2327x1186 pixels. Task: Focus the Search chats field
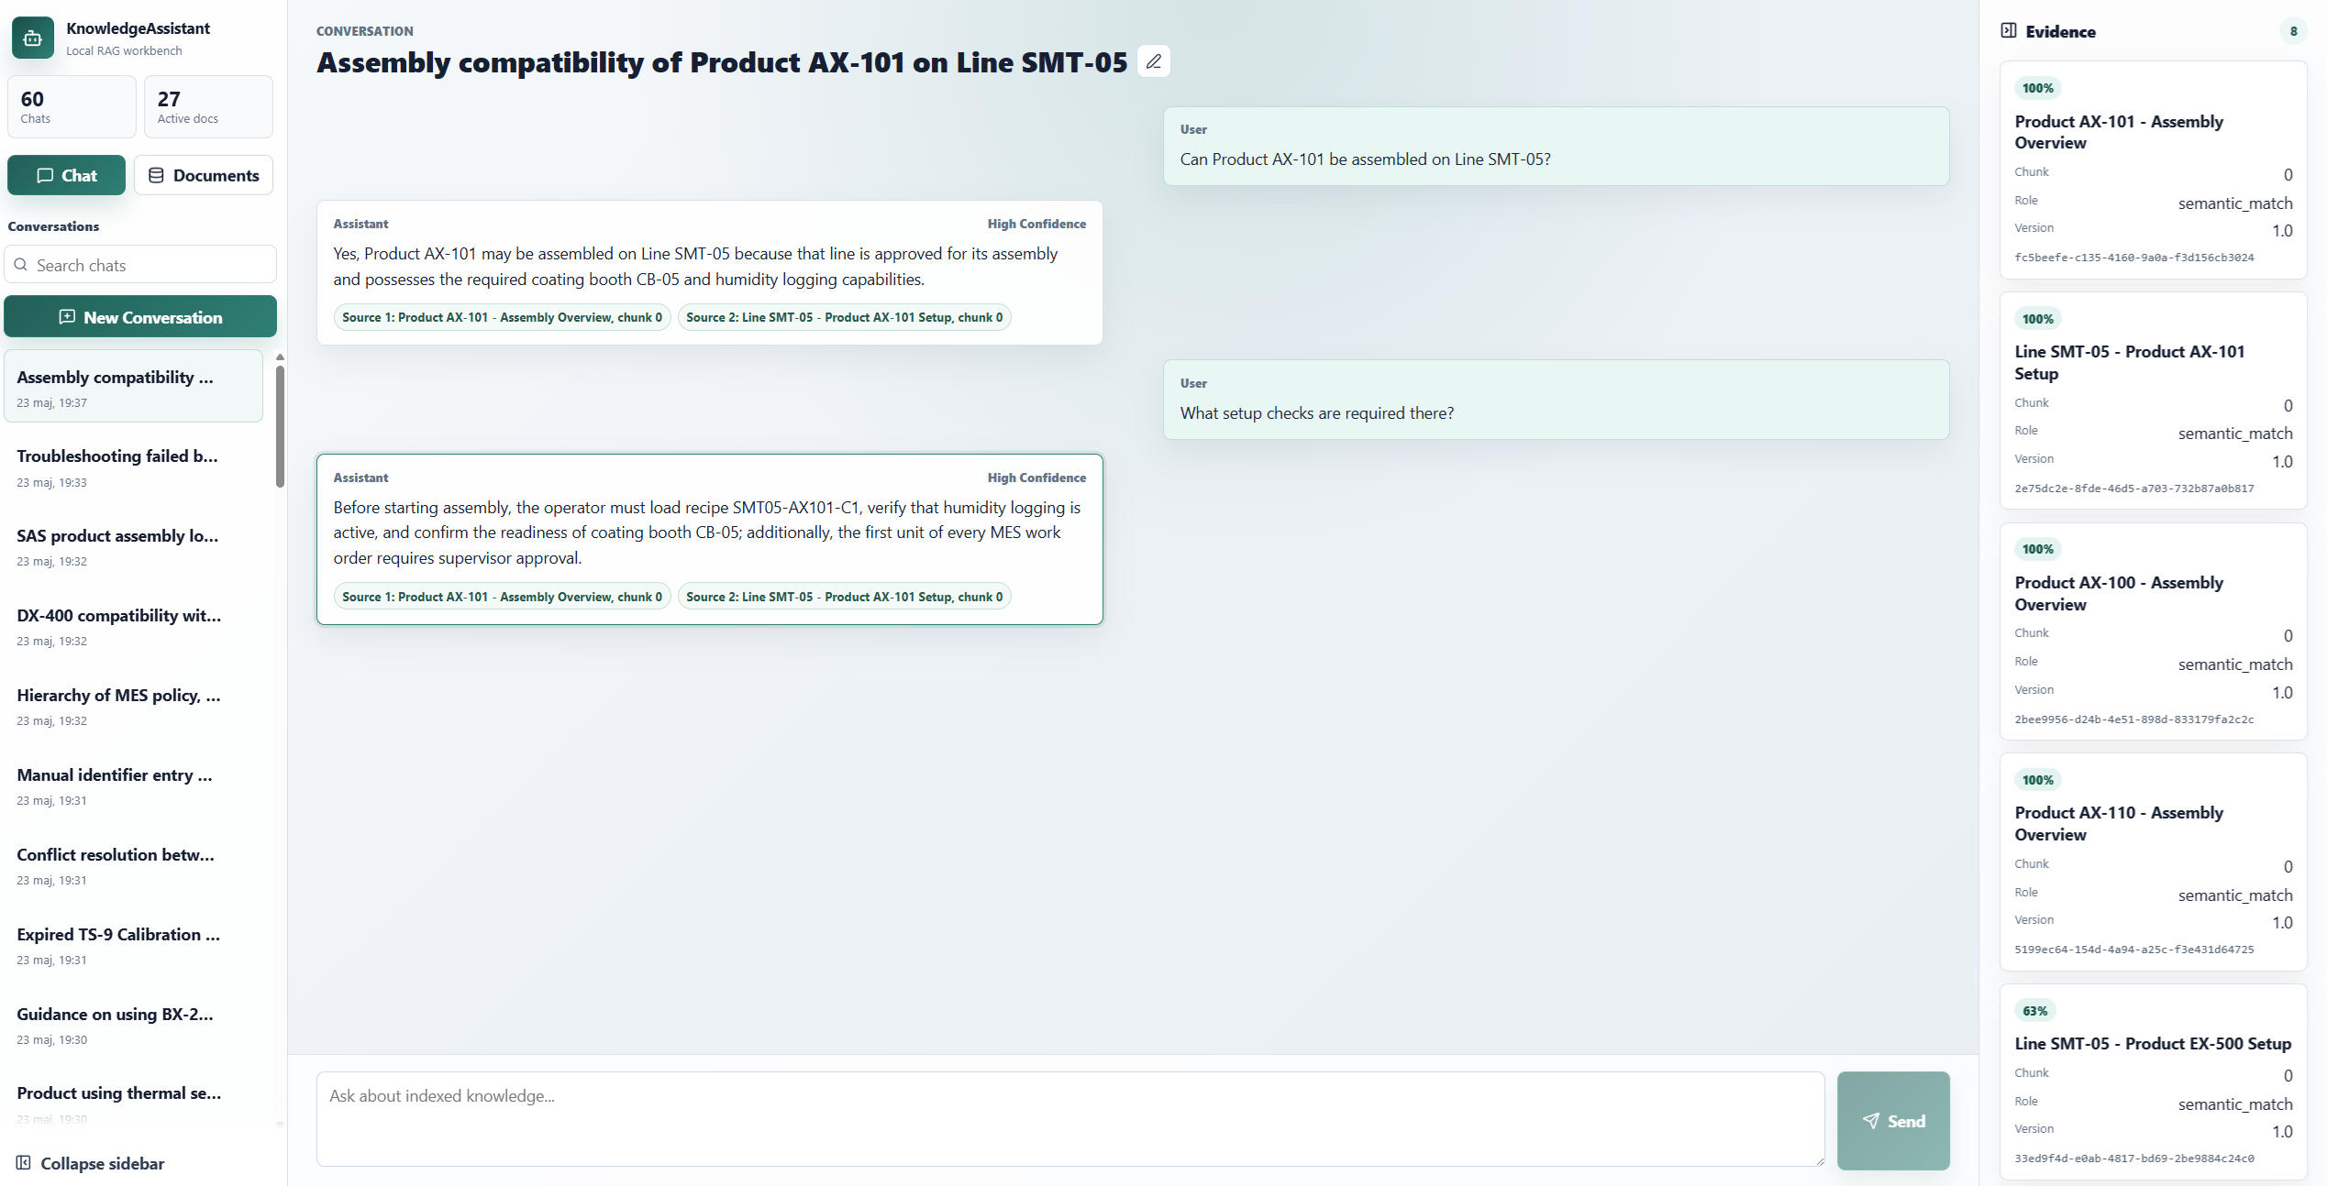click(140, 264)
